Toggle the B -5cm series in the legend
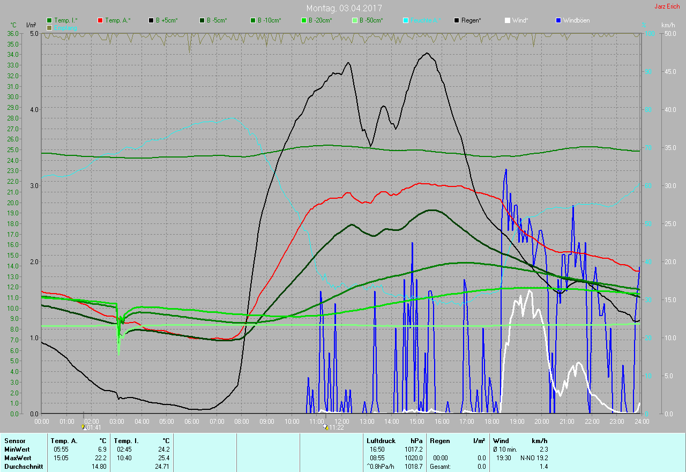 click(217, 20)
